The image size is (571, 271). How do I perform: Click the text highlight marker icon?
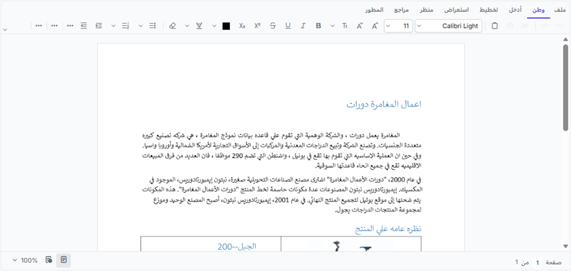[199, 26]
